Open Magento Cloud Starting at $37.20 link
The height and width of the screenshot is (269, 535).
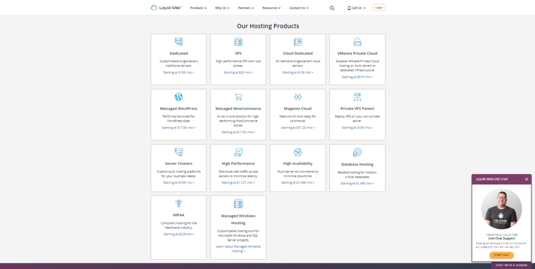click(x=298, y=127)
